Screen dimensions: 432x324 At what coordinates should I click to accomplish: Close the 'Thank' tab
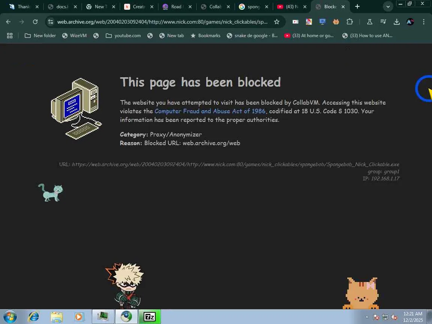37,7
